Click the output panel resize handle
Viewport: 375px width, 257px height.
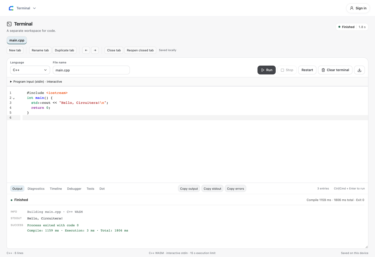point(366,247)
